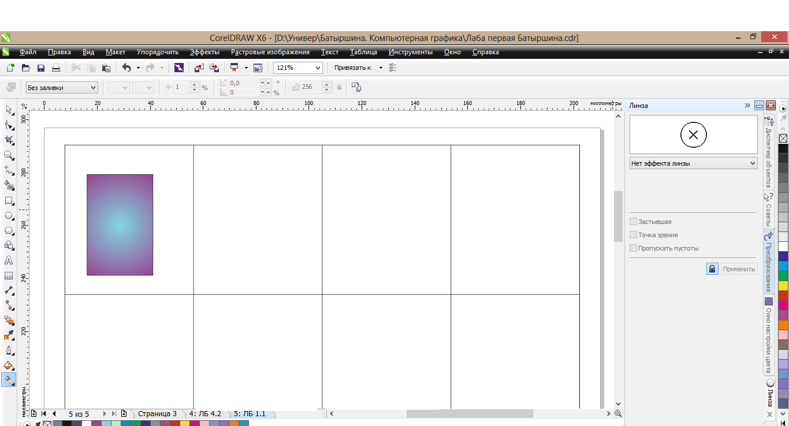The image size is (789, 426).
Task: Pick the yellow swatch in color palette
Action: click(783, 285)
